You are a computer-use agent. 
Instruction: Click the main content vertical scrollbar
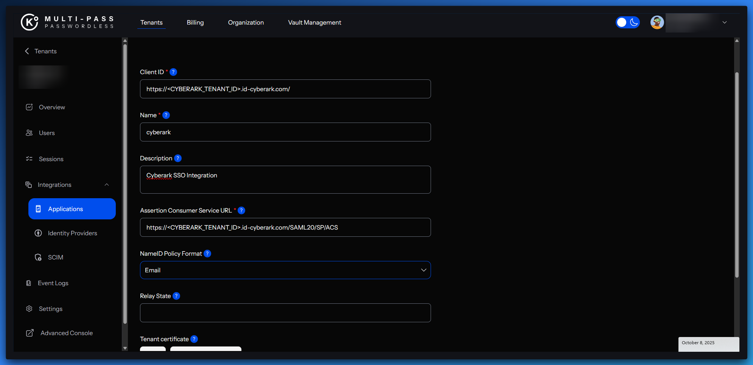tap(736, 174)
